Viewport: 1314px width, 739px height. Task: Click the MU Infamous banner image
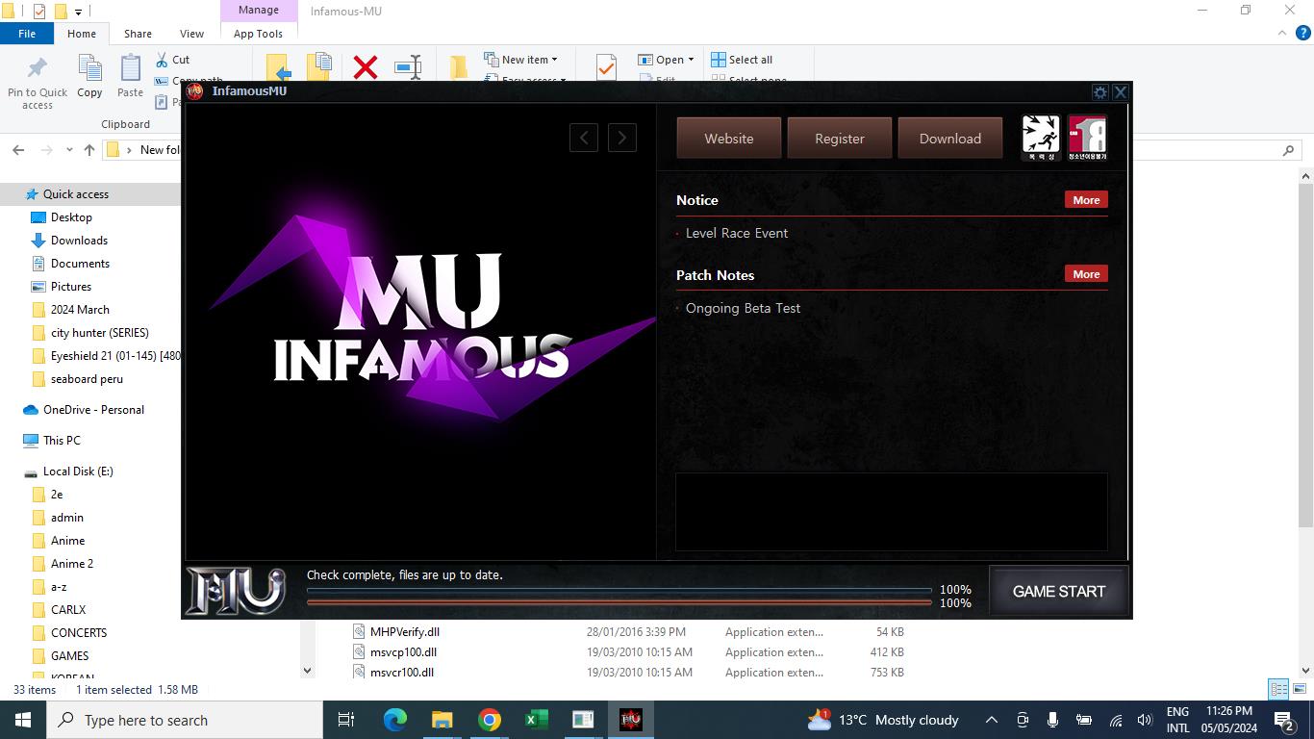420,330
